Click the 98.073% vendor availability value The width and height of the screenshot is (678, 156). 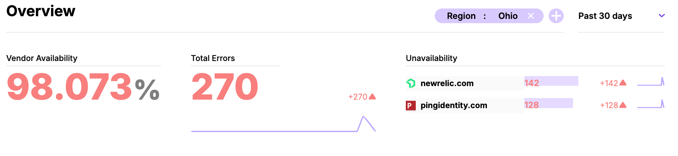coord(83,87)
